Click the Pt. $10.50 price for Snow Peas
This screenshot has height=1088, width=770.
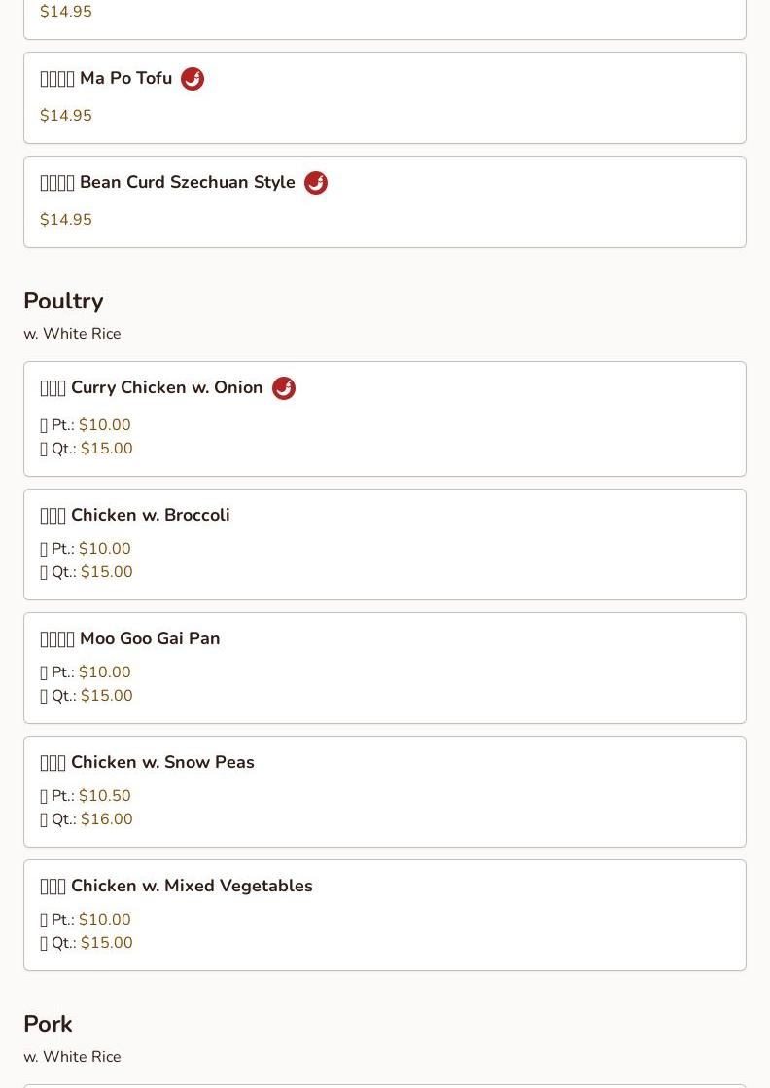(104, 796)
